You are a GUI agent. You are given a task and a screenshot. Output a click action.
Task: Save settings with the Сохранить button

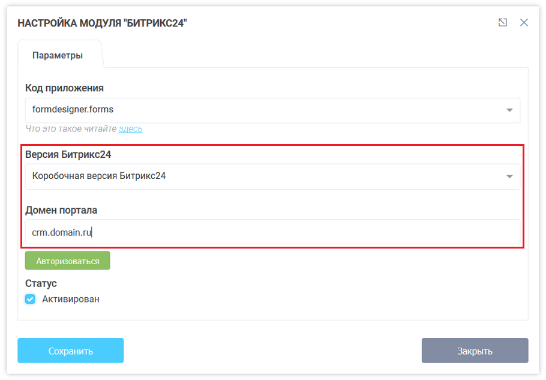pos(70,351)
